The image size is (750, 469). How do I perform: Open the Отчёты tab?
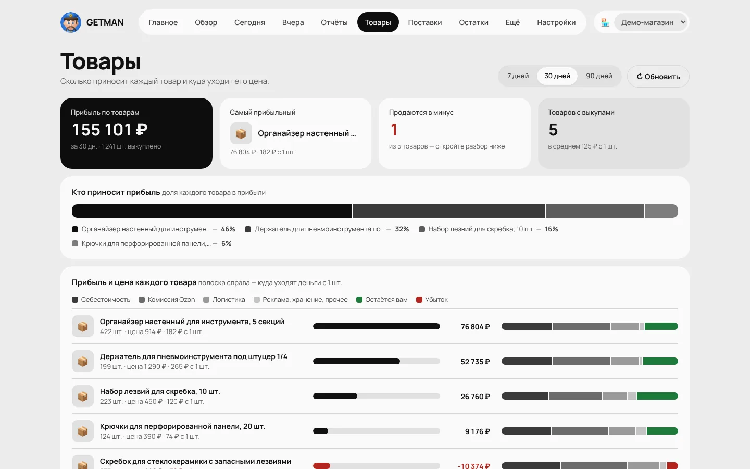(334, 22)
